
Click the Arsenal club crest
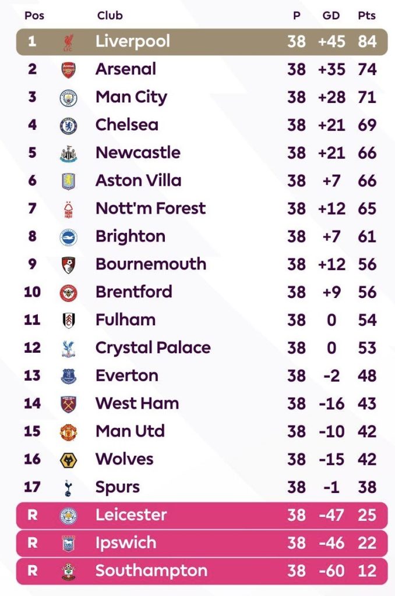(68, 70)
